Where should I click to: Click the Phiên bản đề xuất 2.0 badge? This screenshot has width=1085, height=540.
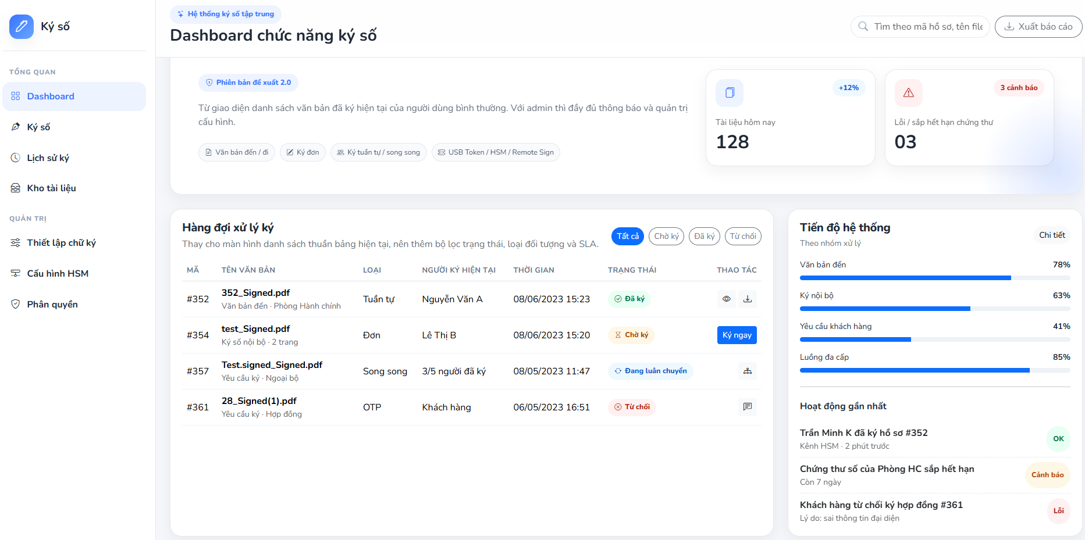(x=248, y=83)
